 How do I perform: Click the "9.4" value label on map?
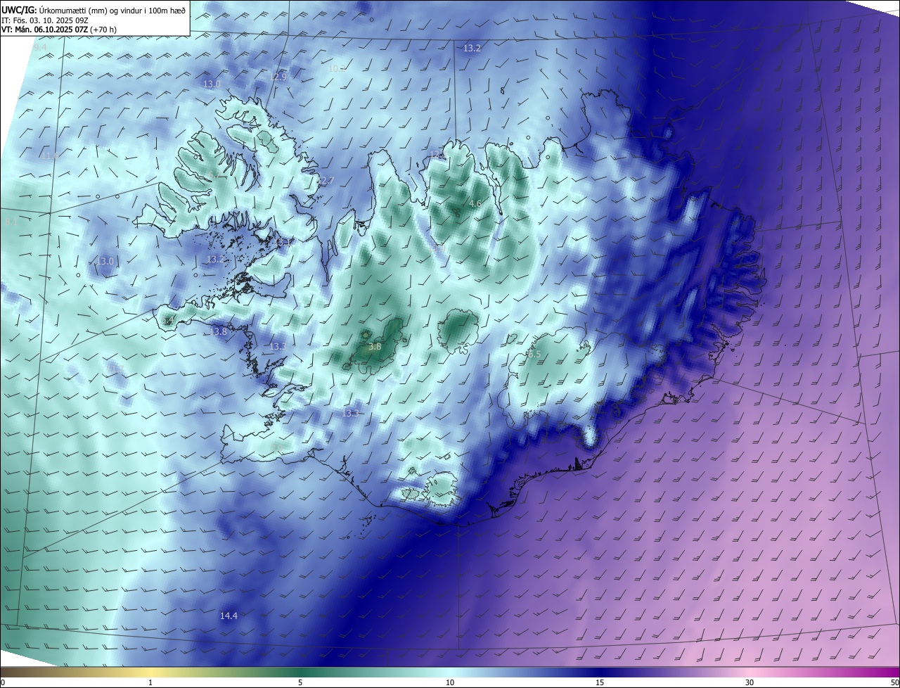click(39, 46)
